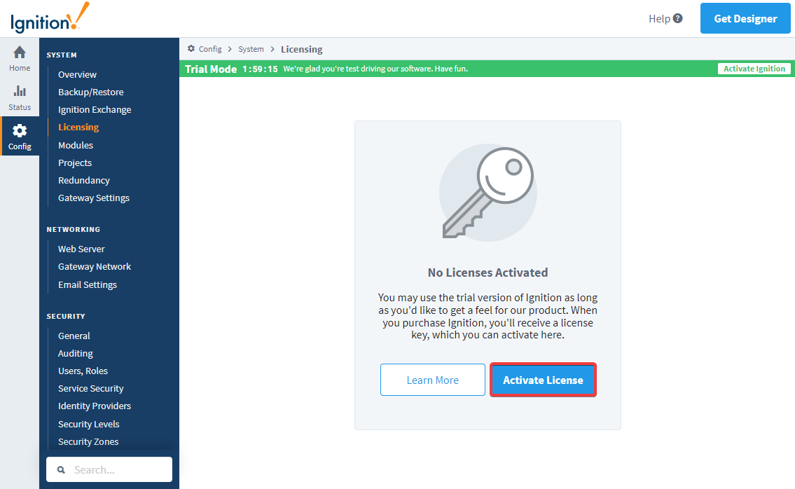Select the Config gear icon in sidebar

pyautogui.click(x=20, y=131)
